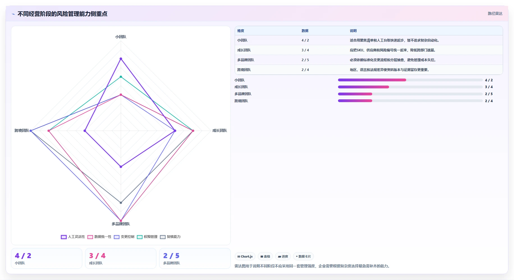Image resolution: width=514 pixels, height=280 pixels.
Task: Click the 路径雷达 label
Action: (x=495, y=13)
